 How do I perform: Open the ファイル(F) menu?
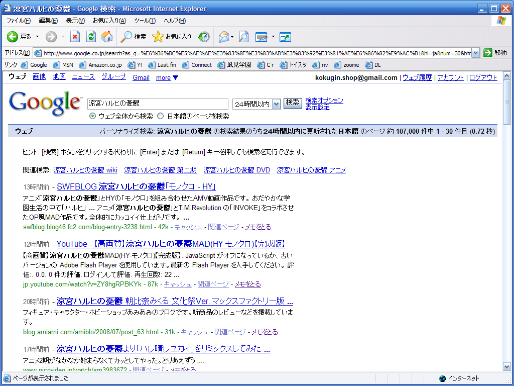(x=19, y=21)
